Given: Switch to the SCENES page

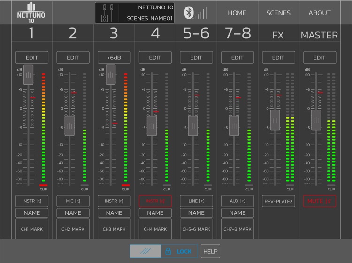Looking at the screenshot, I should click(x=278, y=13).
